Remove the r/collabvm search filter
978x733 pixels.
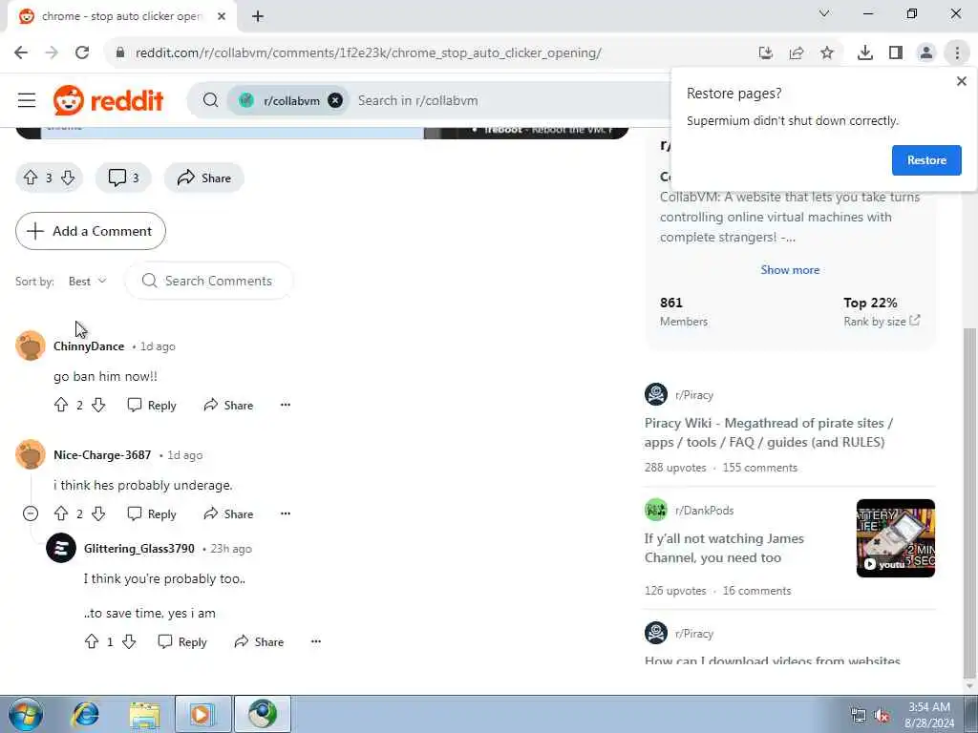click(x=335, y=100)
